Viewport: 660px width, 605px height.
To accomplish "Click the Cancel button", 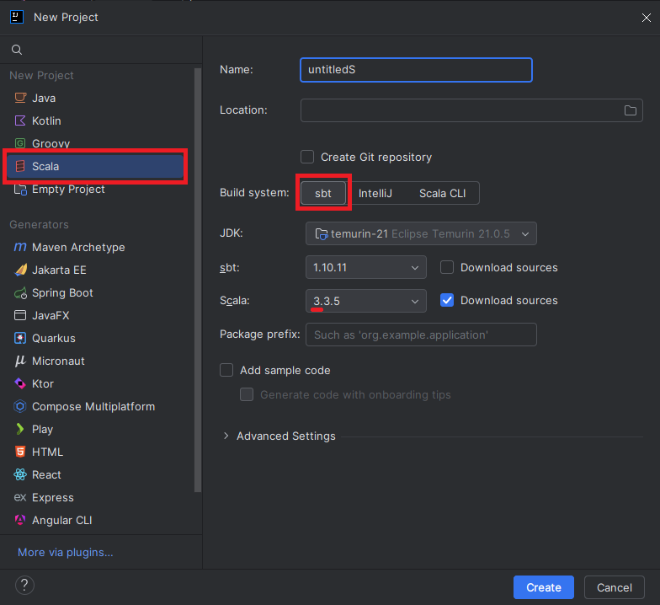I will (x=615, y=587).
